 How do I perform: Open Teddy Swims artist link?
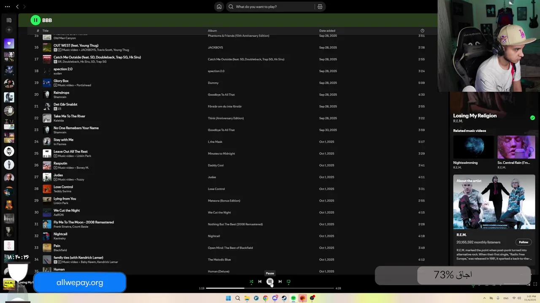pyautogui.click(x=62, y=191)
